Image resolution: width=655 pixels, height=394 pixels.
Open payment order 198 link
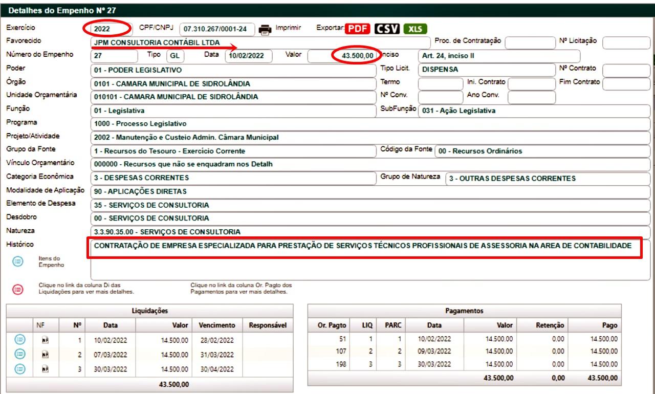pyautogui.click(x=340, y=364)
